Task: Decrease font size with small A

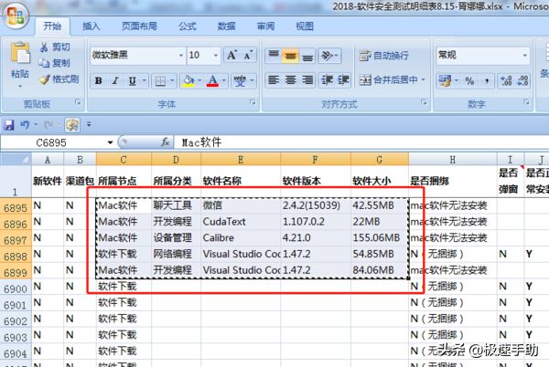Action: (248, 55)
